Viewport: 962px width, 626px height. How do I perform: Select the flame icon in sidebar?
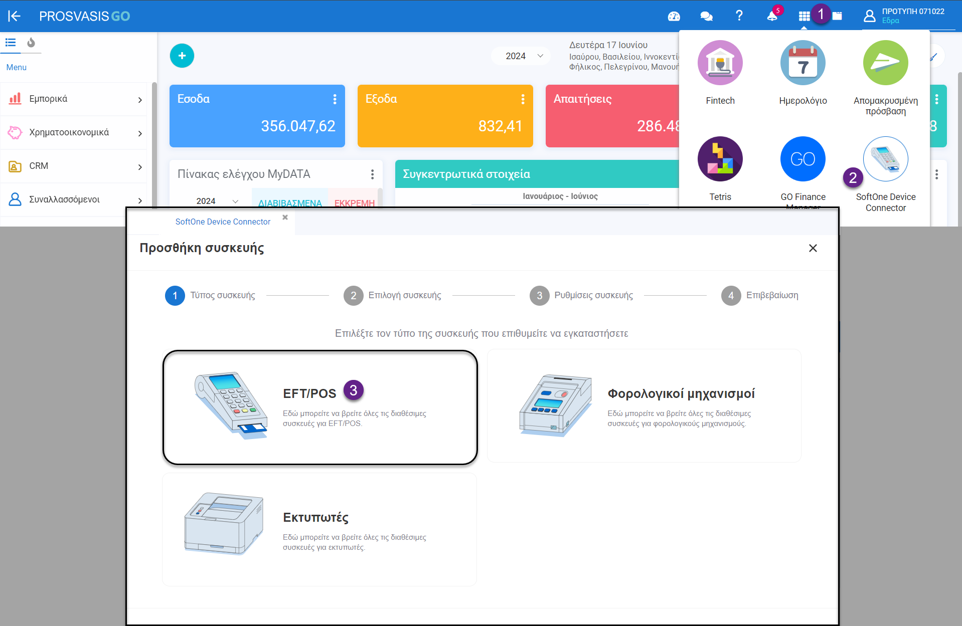tap(31, 43)
